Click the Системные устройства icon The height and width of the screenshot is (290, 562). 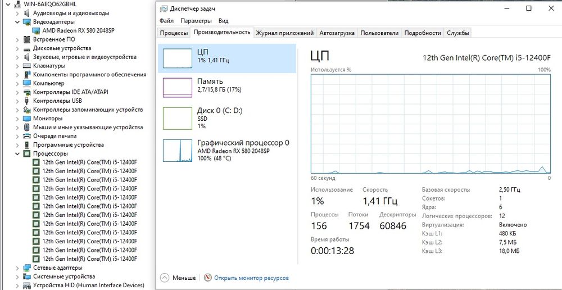pyautogui.click(x=26, y=277)
